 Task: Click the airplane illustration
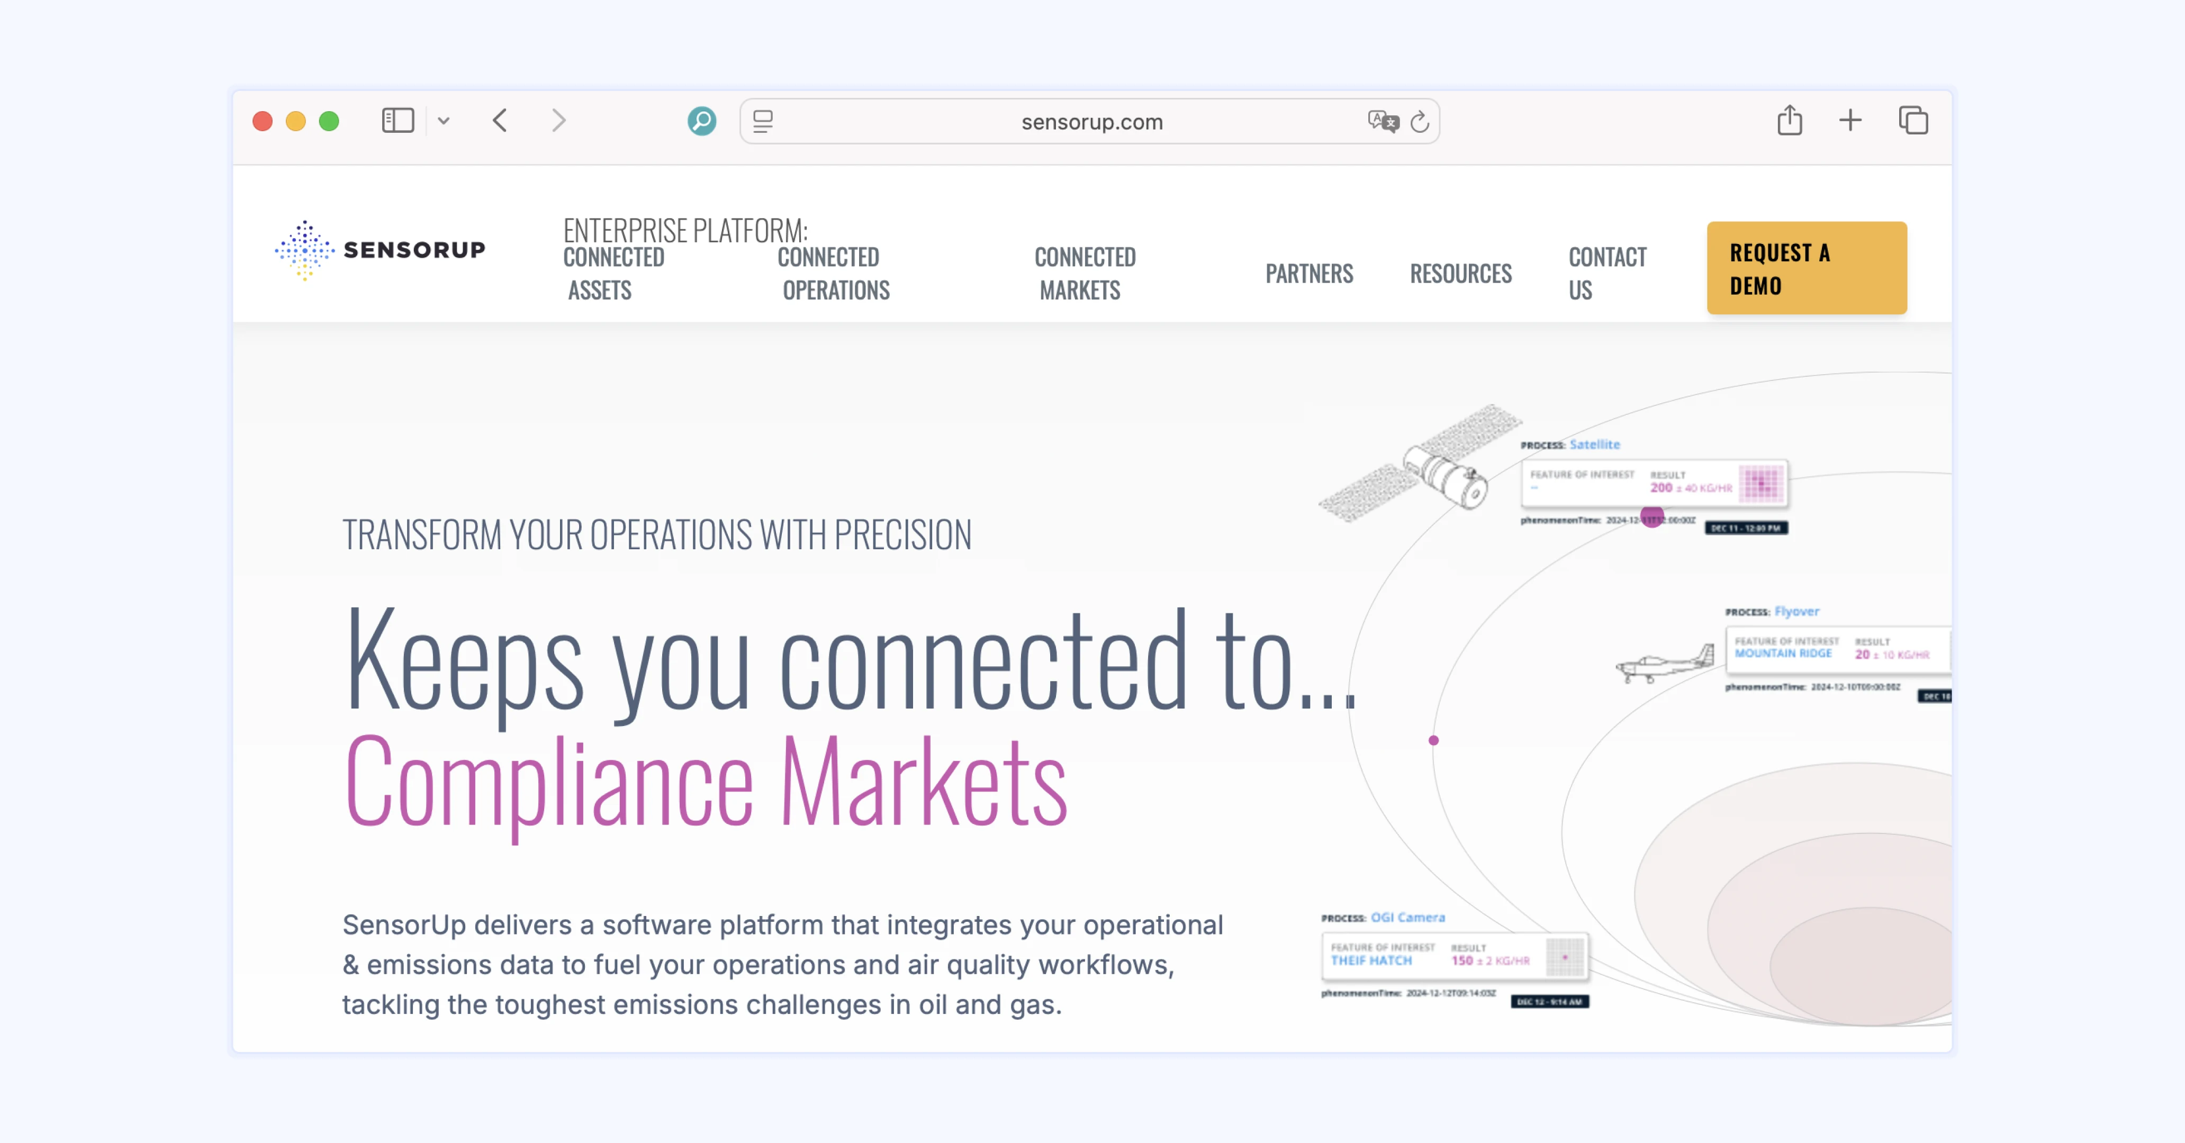(1666, 664)
